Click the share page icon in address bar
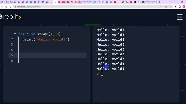This screenshot has width=186, height=104. [167, 7]
